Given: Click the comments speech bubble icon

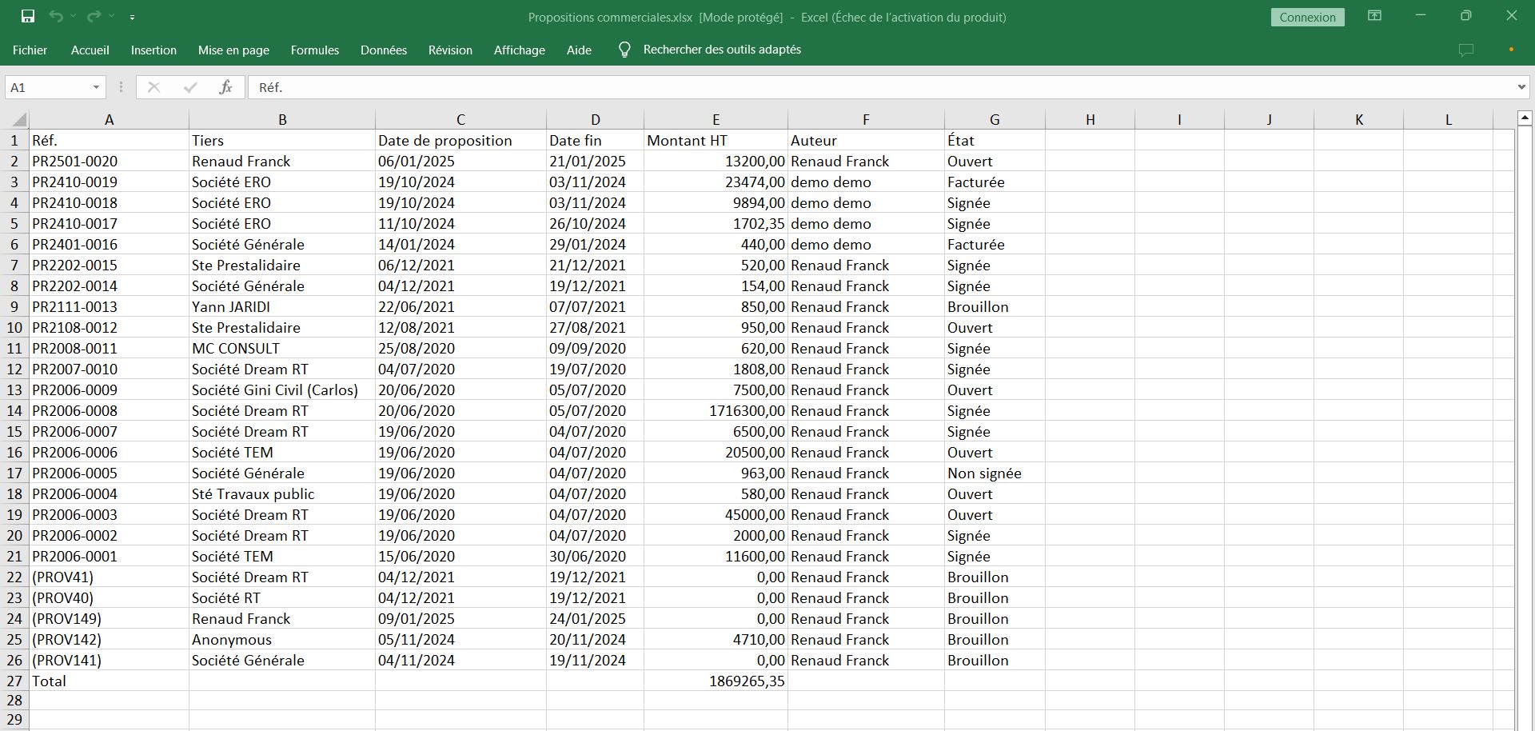Looking at the screenshot, I should point(1465,50).
